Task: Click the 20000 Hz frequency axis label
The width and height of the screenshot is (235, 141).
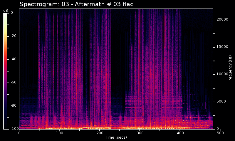Action: coord(222,19)
